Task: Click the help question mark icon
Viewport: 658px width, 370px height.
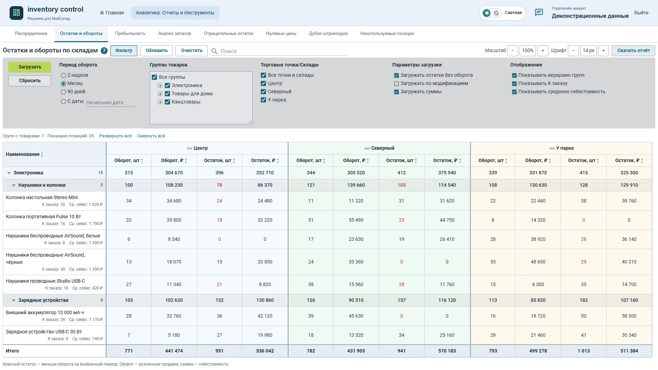Action: click(x=104, y=51)
